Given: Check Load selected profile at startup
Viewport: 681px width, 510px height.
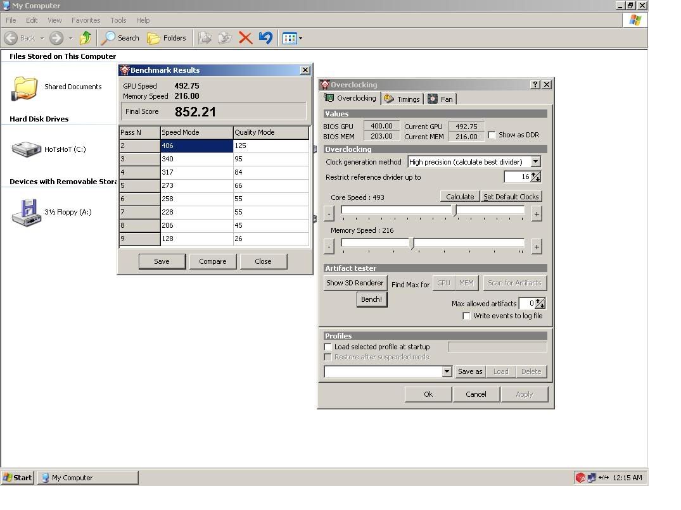Looking at the screenshot, I should point(328,347).
